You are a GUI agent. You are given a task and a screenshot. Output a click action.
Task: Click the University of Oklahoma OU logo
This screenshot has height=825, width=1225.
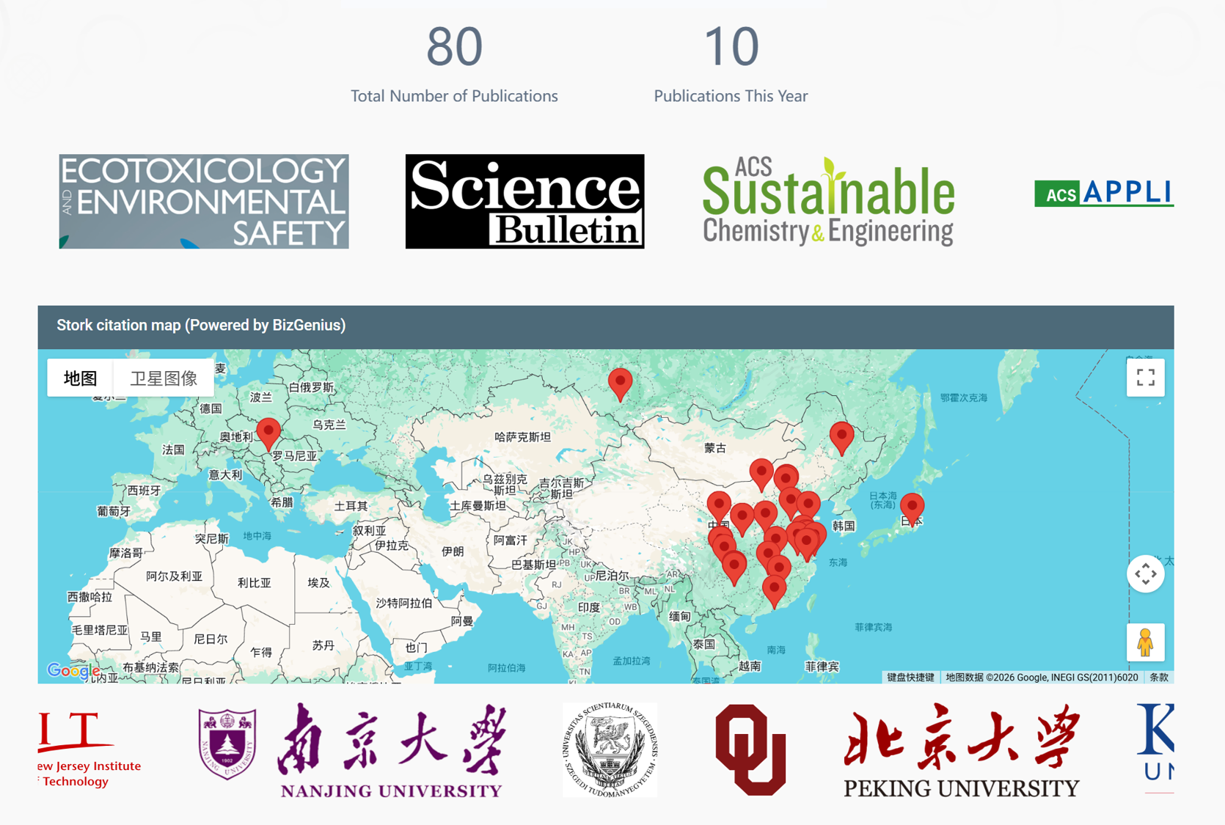click(x=750, y=749)
